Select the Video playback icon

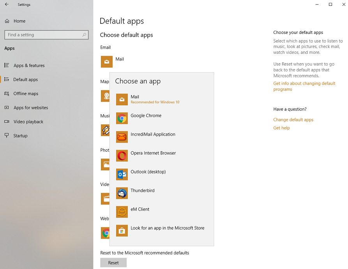pos(7,121)
